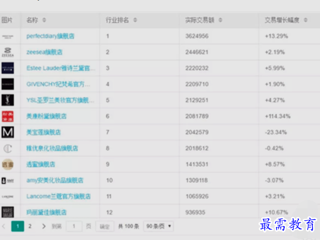Image resolution: width=320 pixels, height=240 pixels.
Task: Click growth value +8.57%
Action: (274, 164)
